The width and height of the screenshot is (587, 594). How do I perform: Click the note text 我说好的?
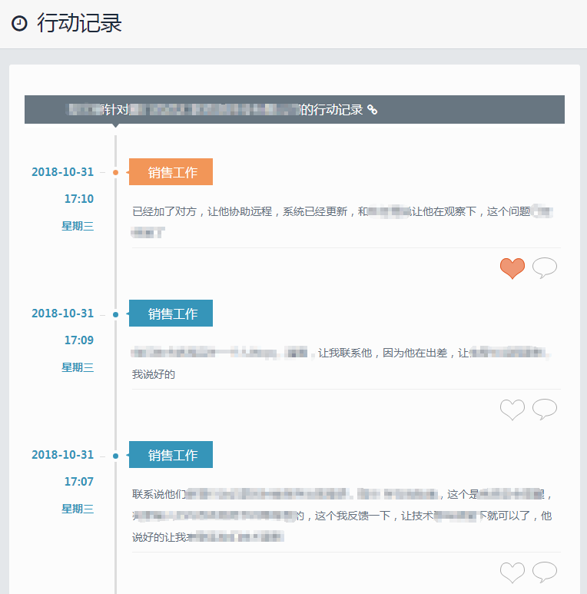click(x=154, y=374)
